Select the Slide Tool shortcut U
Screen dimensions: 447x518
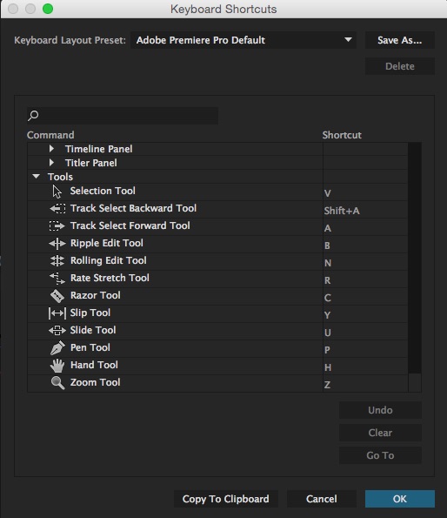[x=327, y=333]
